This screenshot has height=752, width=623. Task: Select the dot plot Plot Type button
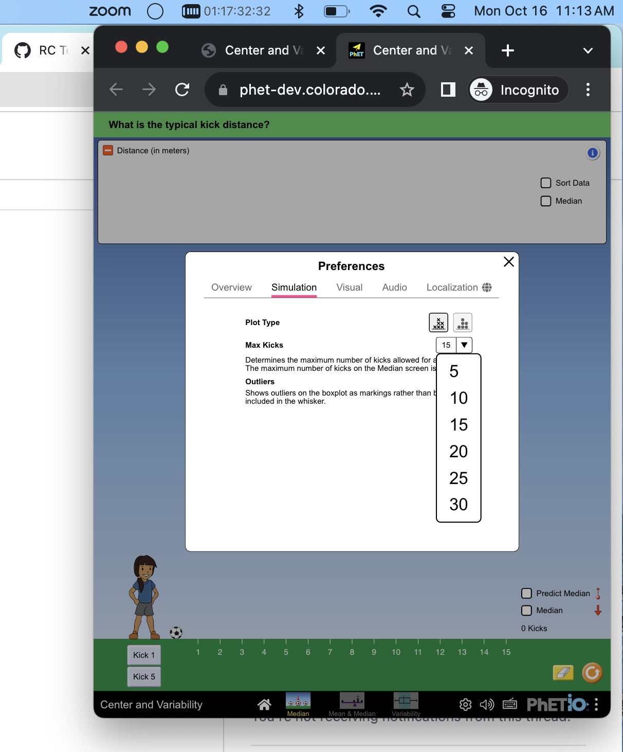tap(462, 323)
